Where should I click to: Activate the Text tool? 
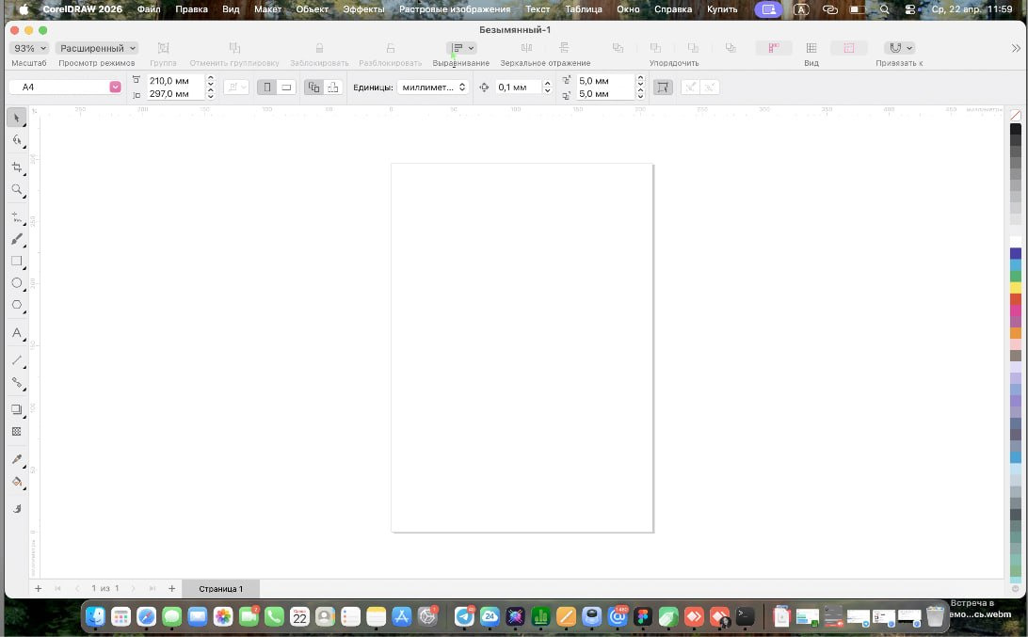17,333
